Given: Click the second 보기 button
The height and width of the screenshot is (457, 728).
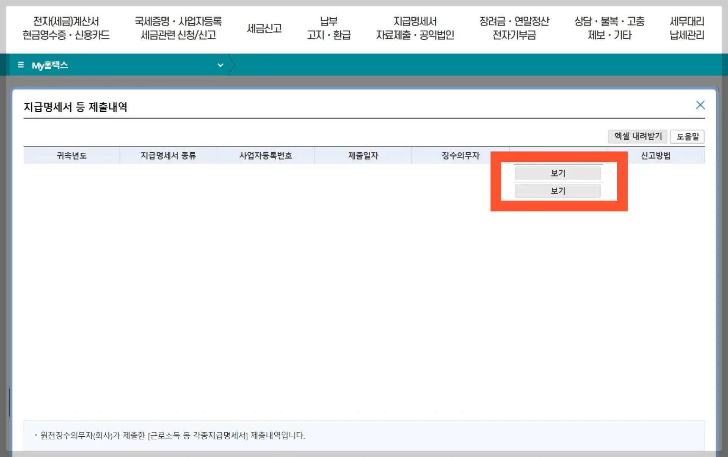Looking at the screenshot, I should (557, 191).
